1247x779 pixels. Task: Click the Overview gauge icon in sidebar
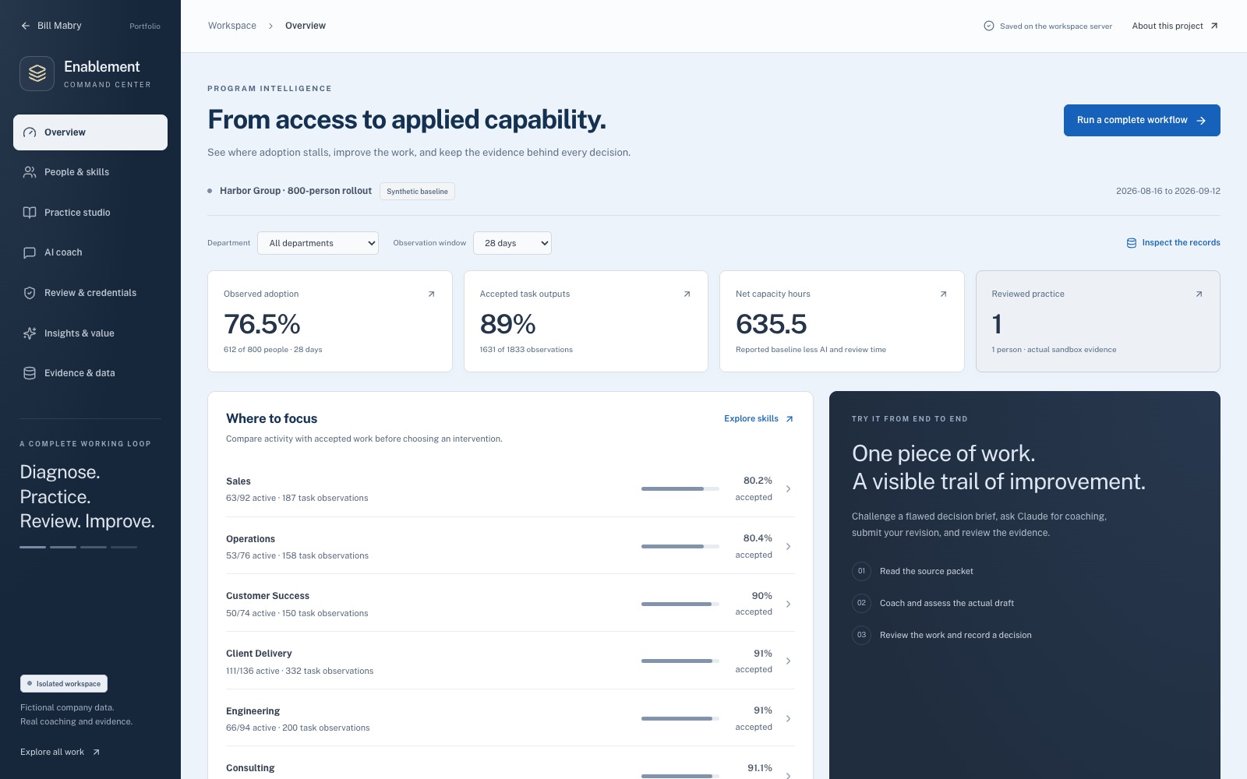pyautogui.click(x=30, y=132)
